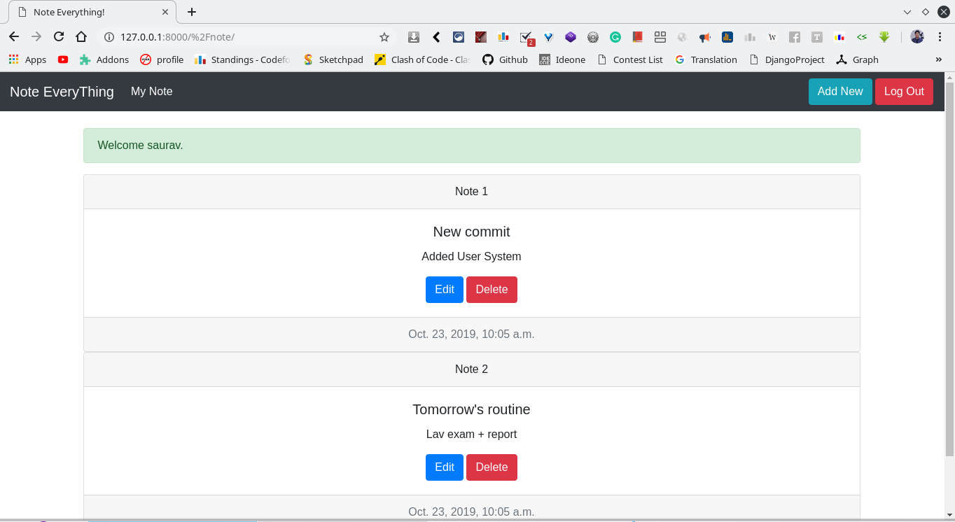Click the Grammarly extension icon
The height and width of the screenshot is (522, 955).
[x=615, y=37]
